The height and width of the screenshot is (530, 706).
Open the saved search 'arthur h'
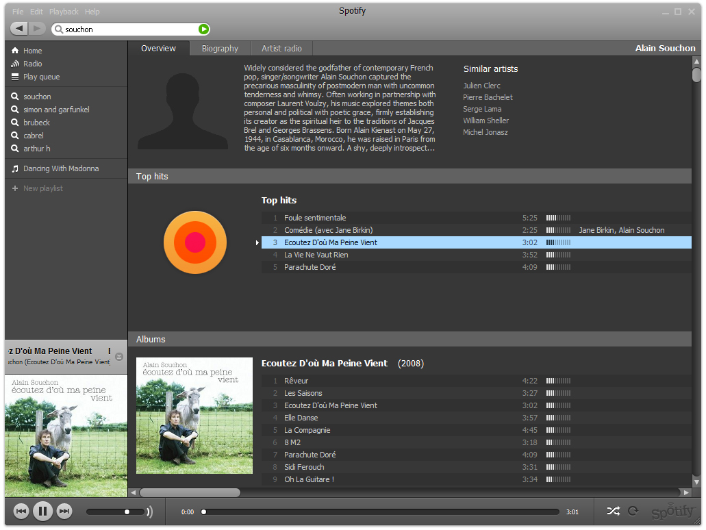click(x=36, y=149)
